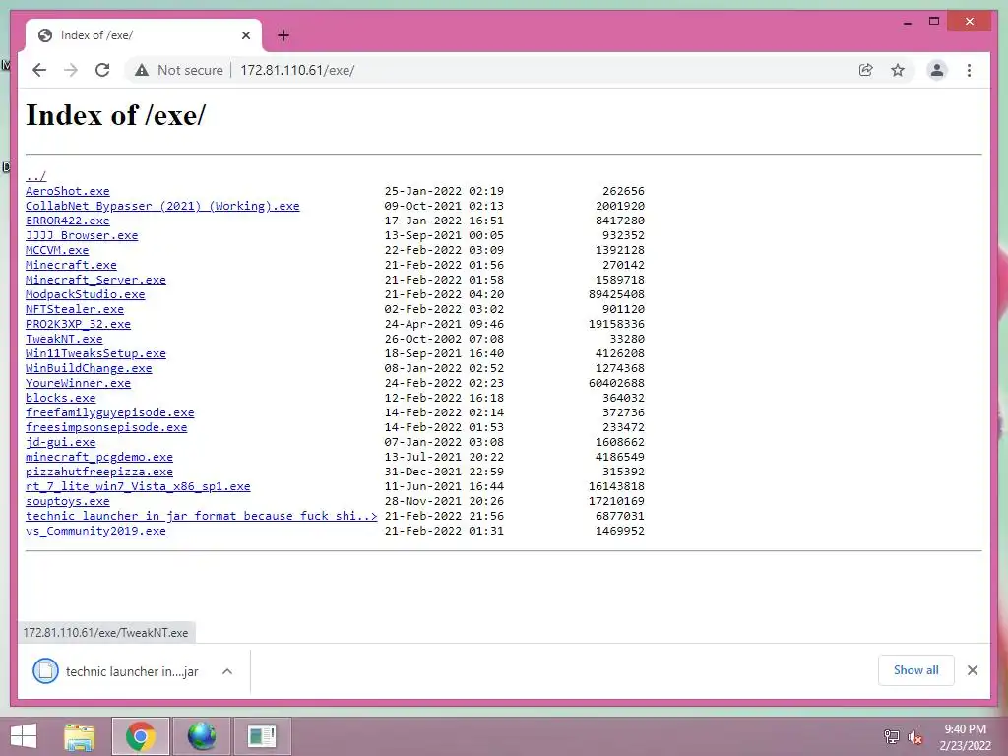Reload the current page
The height and width of the screenshot is (756, 1008).
102,70
